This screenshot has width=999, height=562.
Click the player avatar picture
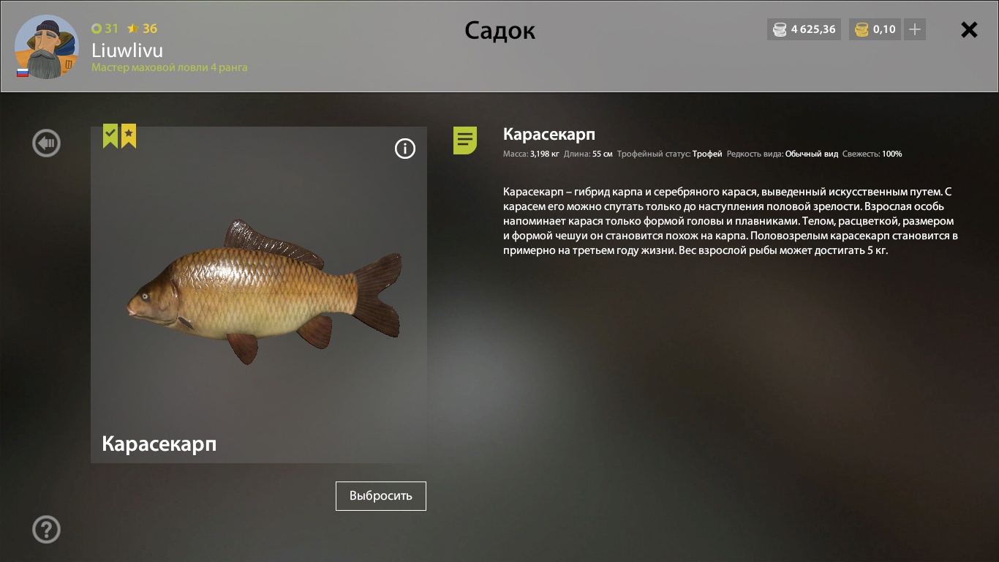point(47,47)
